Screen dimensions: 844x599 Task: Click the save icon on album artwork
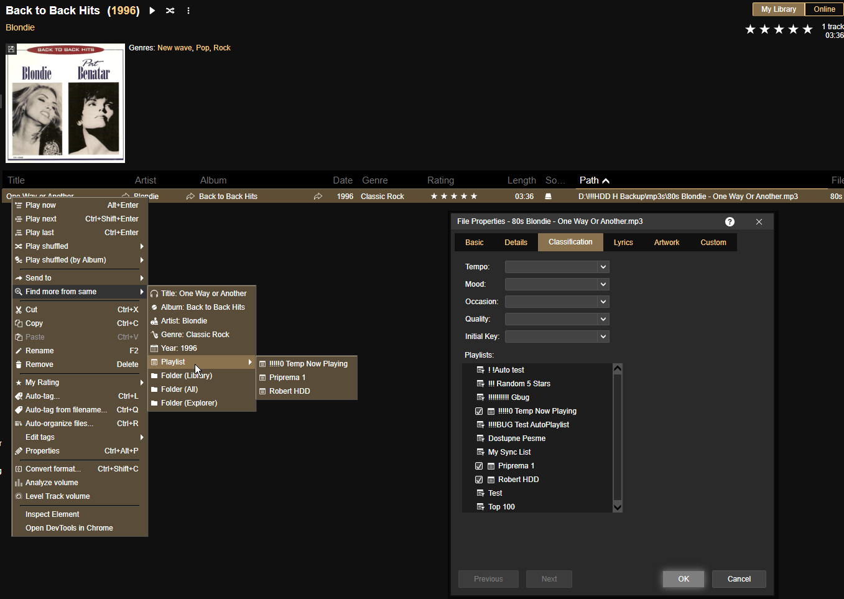coord(11,49)
